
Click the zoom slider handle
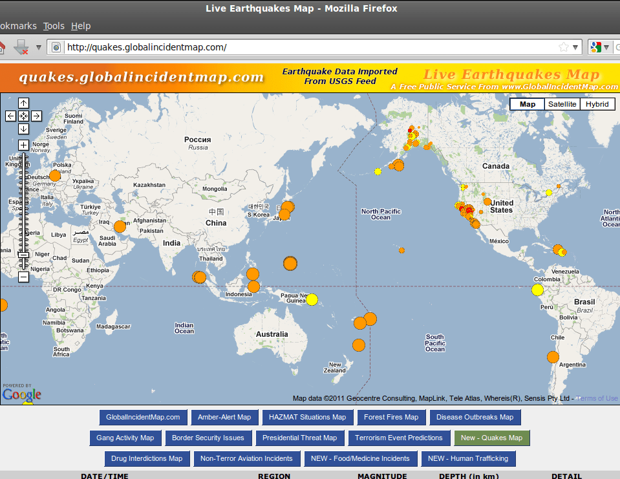pos(24,255)
